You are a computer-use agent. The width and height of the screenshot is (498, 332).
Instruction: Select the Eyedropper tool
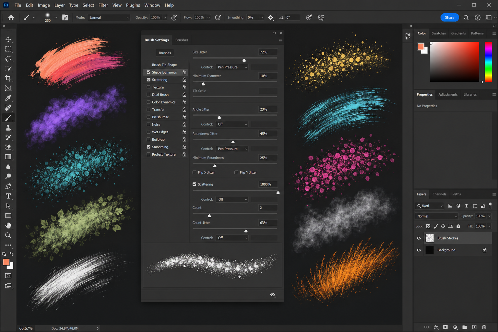(x=8, y=98)
